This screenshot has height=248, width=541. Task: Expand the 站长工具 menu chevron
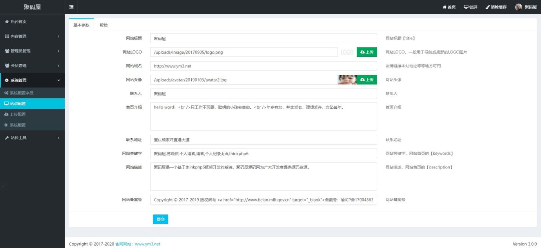tap(58, 138)
